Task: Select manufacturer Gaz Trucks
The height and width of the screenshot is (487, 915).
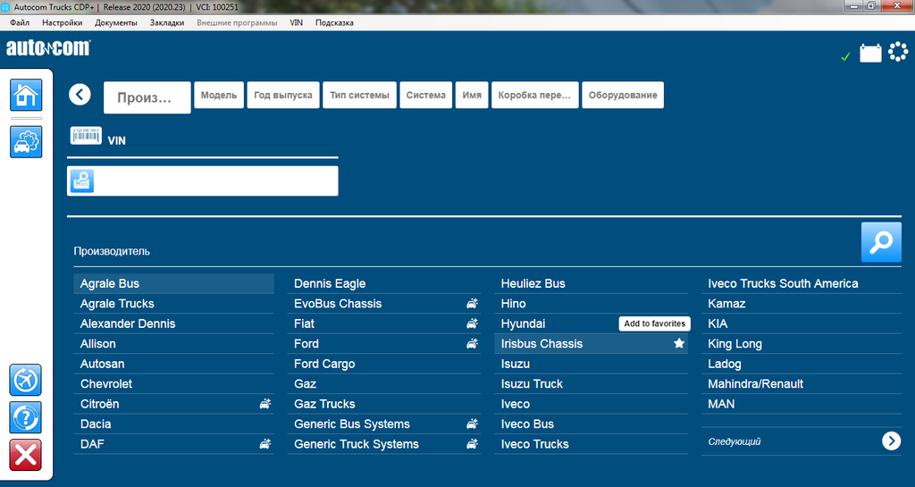Action: 384,404
